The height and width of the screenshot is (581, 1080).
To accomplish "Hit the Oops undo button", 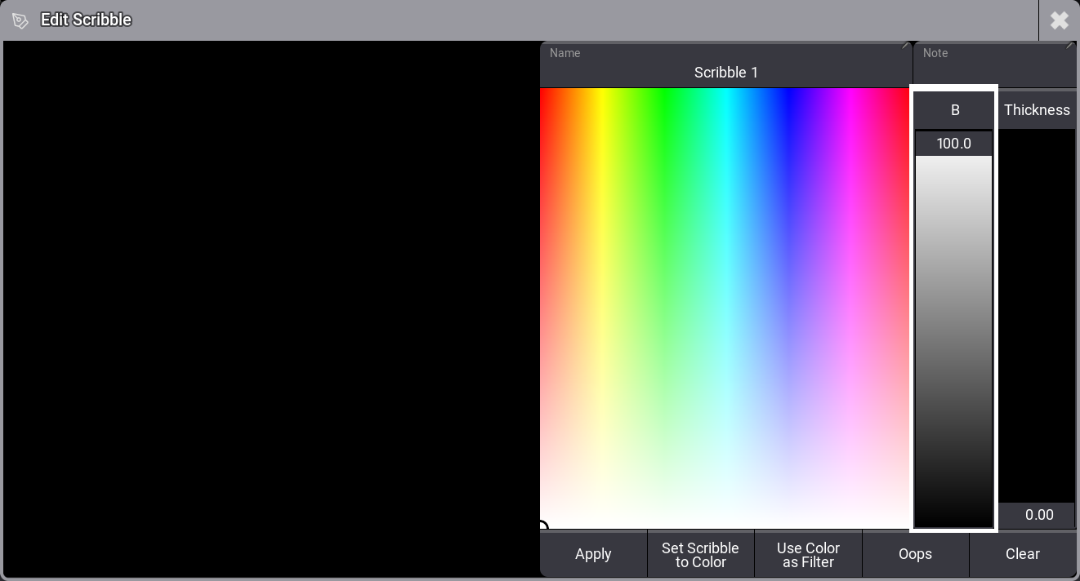I will (915, 555).
